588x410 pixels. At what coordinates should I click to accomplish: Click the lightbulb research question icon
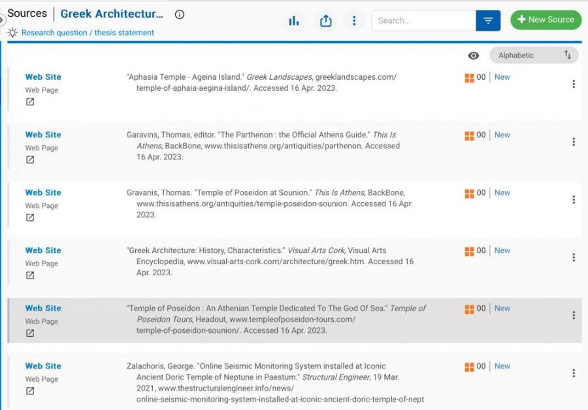point(12,33)
